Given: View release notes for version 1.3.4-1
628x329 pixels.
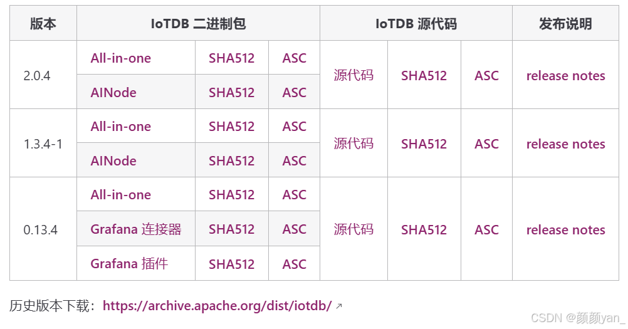Looking at the screenshot, I should click(x=565, y=144).
